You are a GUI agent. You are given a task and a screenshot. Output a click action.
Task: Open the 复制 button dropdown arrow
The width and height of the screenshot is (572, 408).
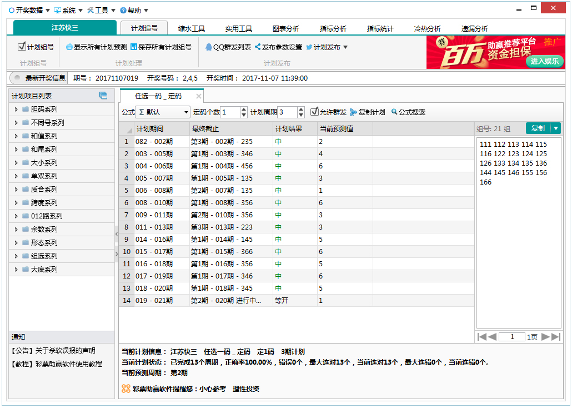point(555,128)
